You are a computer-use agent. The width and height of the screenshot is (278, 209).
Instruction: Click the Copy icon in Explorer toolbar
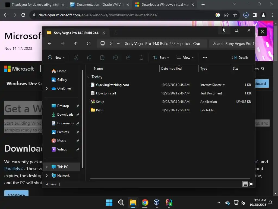tap(89, 57)
